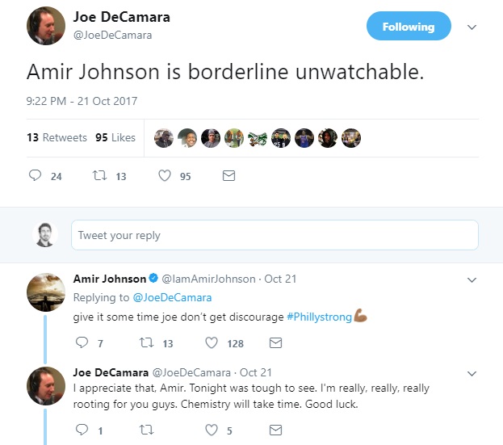Reply to the main tweet via speech bubble

(35, 175)
